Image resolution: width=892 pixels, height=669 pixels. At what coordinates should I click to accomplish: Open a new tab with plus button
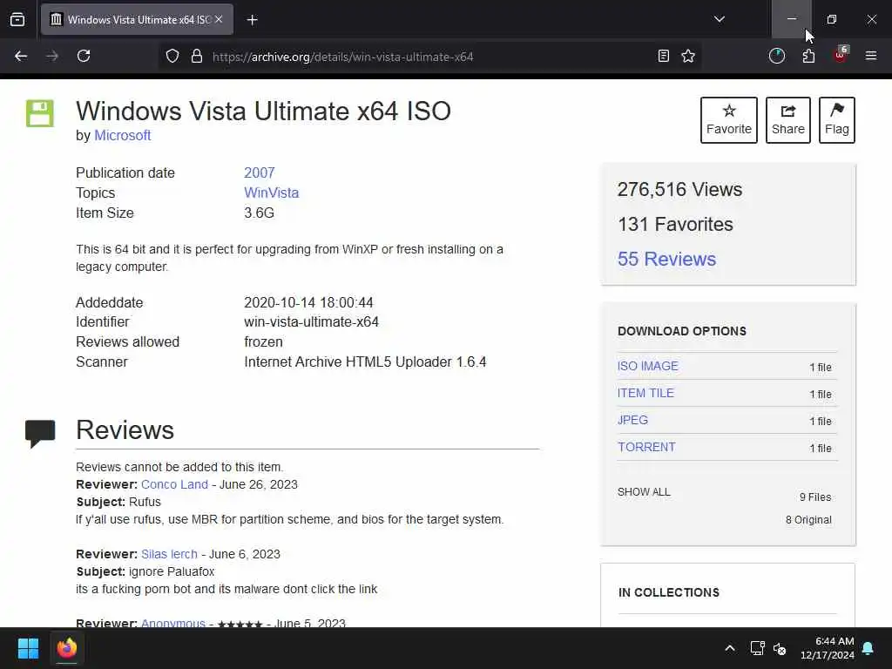tap(252, 20)
